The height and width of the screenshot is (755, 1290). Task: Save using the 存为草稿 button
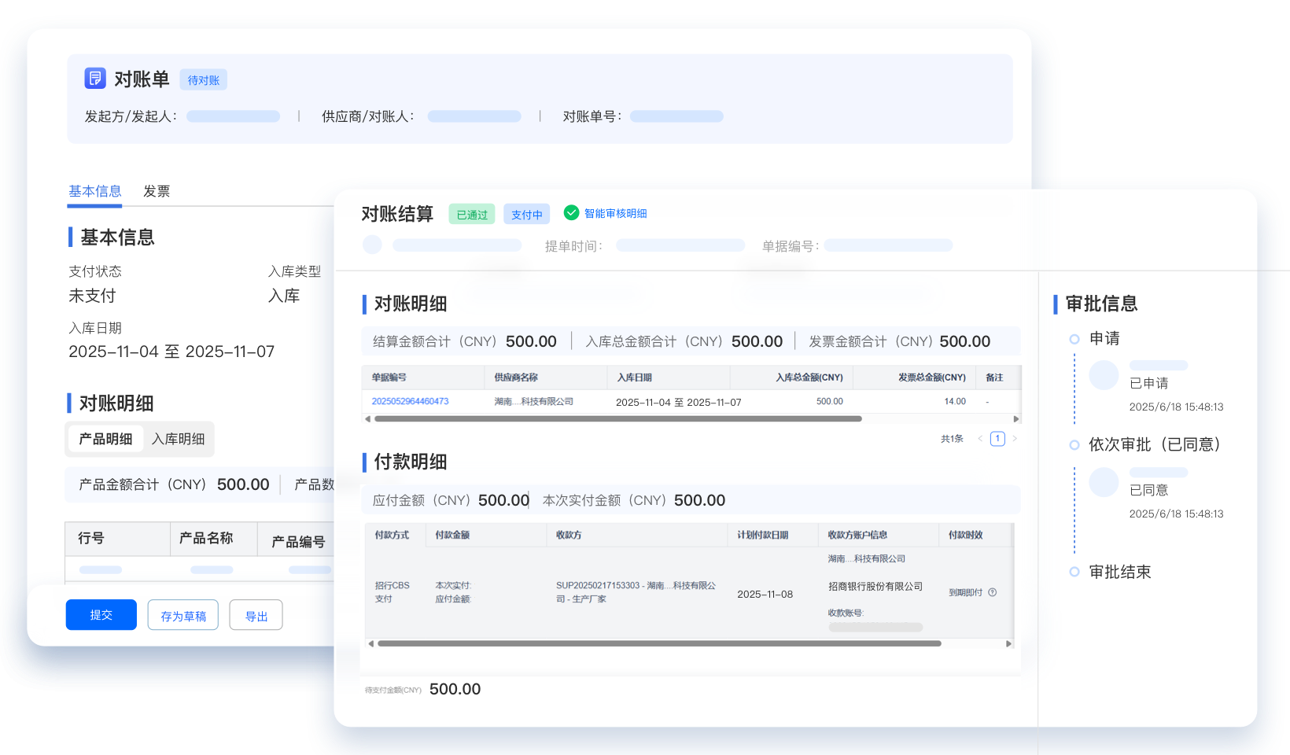pyautogui.click(x=183, y=615)
